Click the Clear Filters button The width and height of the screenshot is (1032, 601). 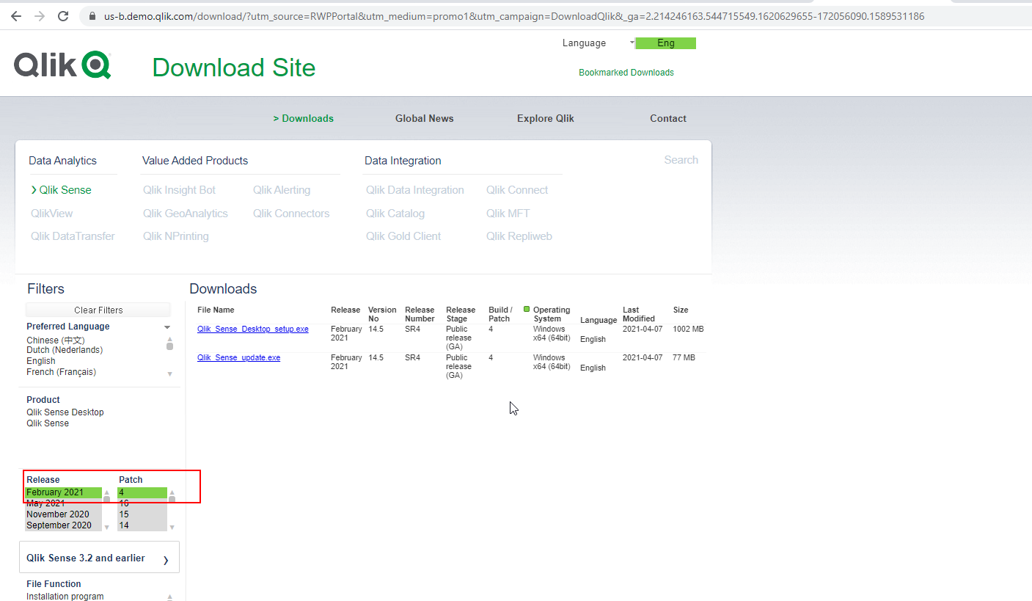click(x=98, y=309)
